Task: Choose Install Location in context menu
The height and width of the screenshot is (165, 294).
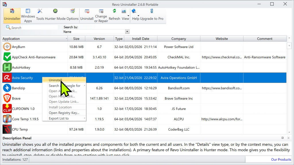Action: [x=64, y=107]
